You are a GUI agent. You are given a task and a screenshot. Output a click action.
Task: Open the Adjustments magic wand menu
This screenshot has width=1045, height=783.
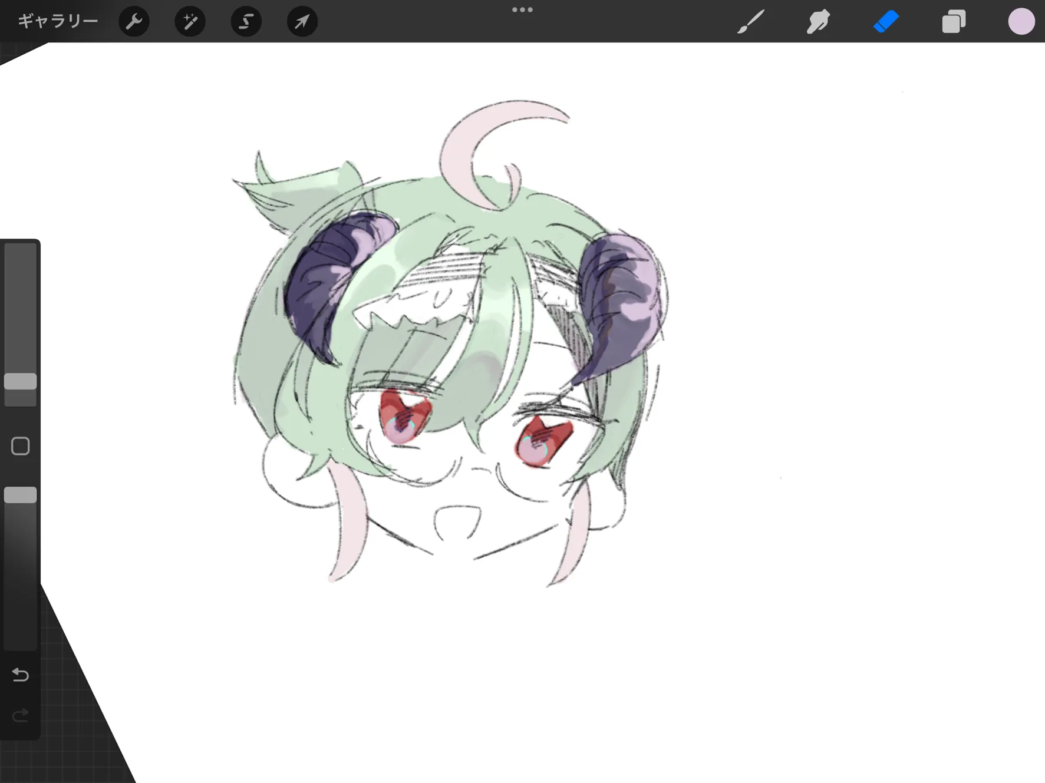pos(190,22)
